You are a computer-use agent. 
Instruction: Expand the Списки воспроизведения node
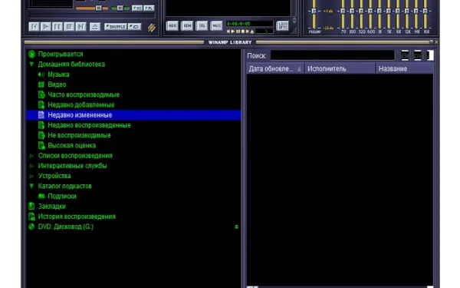coord(31,156)
